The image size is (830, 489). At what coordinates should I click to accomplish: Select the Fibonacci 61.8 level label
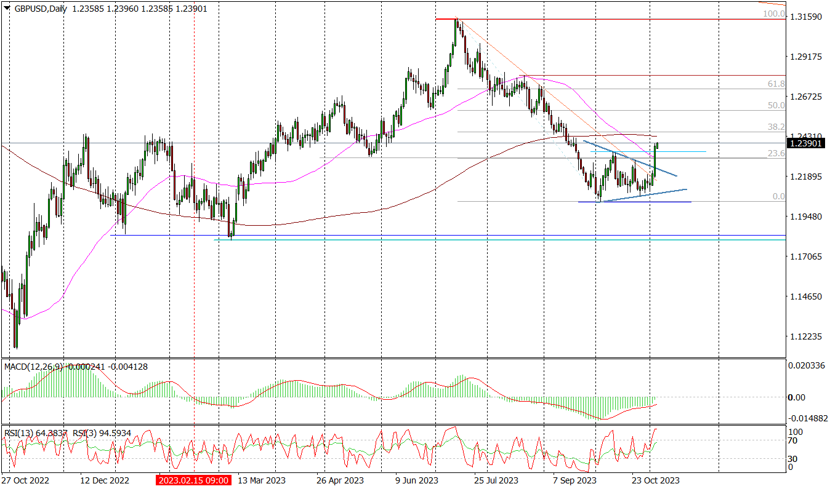tap(776, 84)
